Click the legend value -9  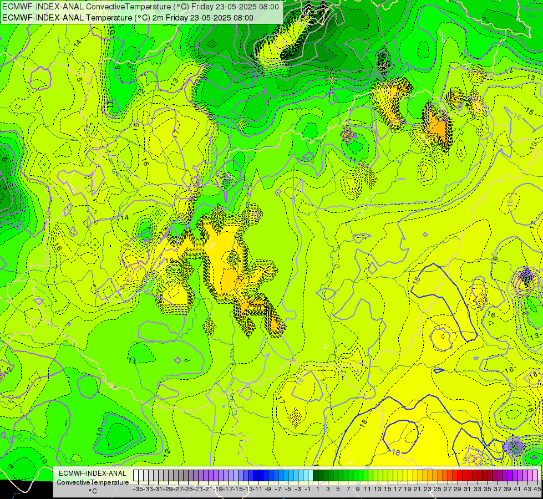click(268, 489)
